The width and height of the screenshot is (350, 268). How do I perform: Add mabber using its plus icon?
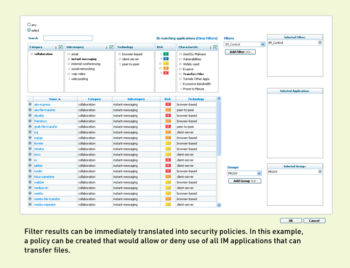point(30,182)
